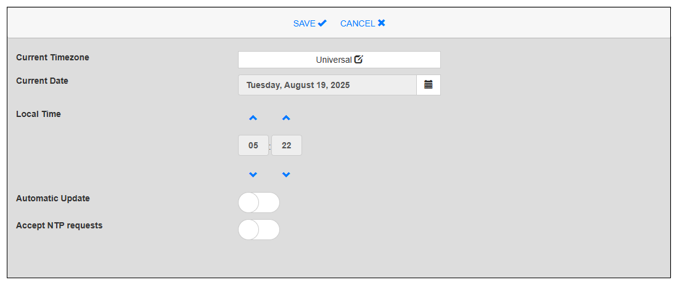This screenshot has height=285, width=677.
Task: Click the edit icon next to Universal
Action: click(359, 60)
